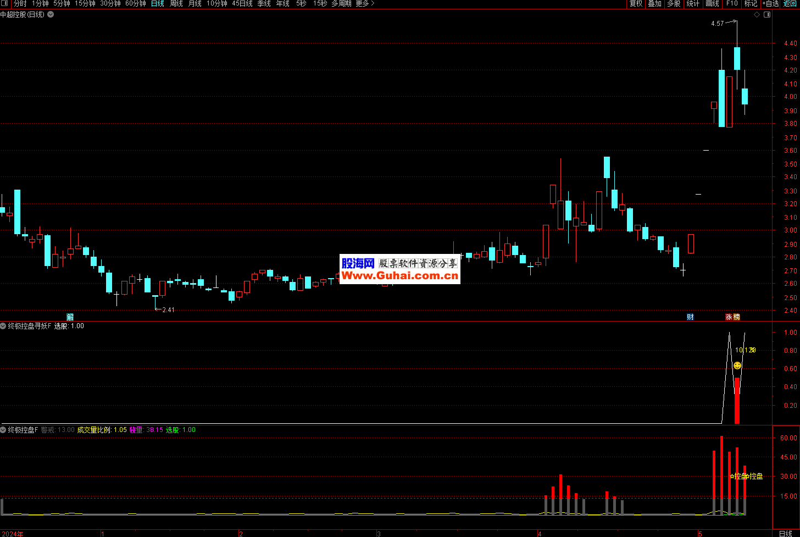Switch to the 周线 weekly period tab
Image resolution: width=800 pixels, height=537 pixels.
(176, 4)
